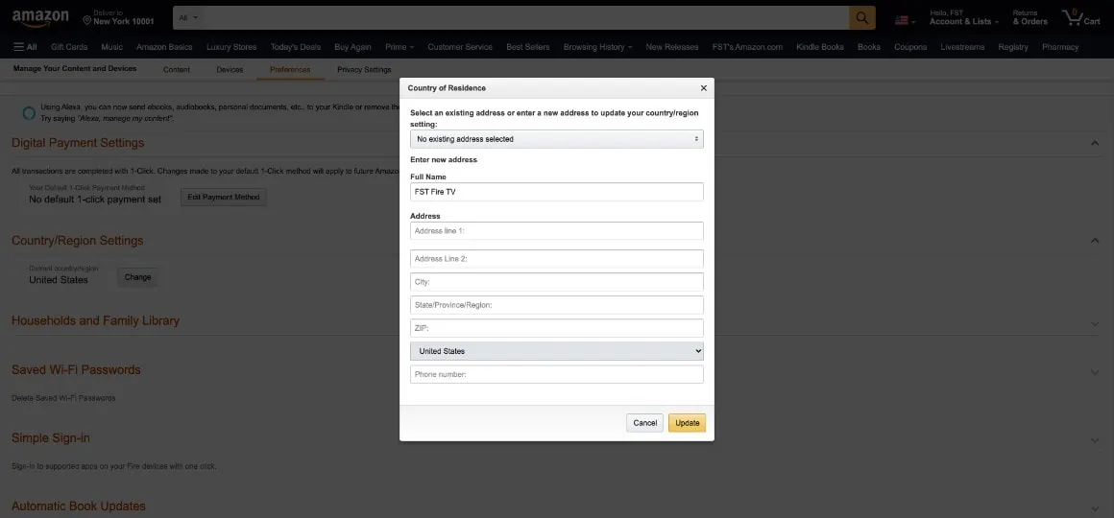1114x518 pixels.
Task: Click Edit Payment Method button
Action: click(223, 198)
